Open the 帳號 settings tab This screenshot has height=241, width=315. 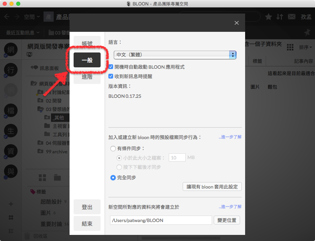pos(87,43)
